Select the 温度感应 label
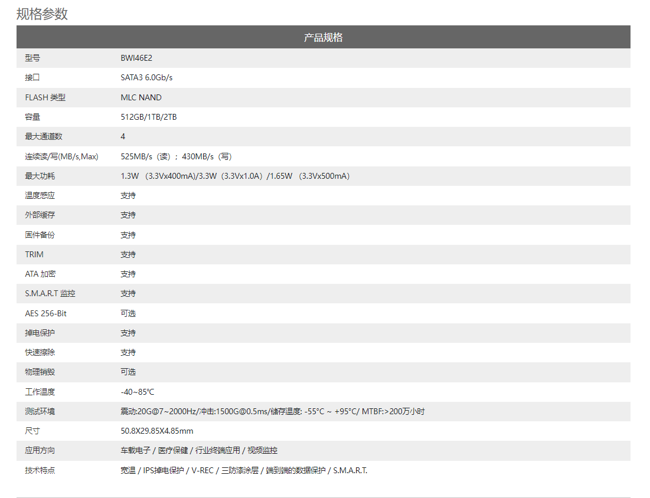 coord(40,195)
